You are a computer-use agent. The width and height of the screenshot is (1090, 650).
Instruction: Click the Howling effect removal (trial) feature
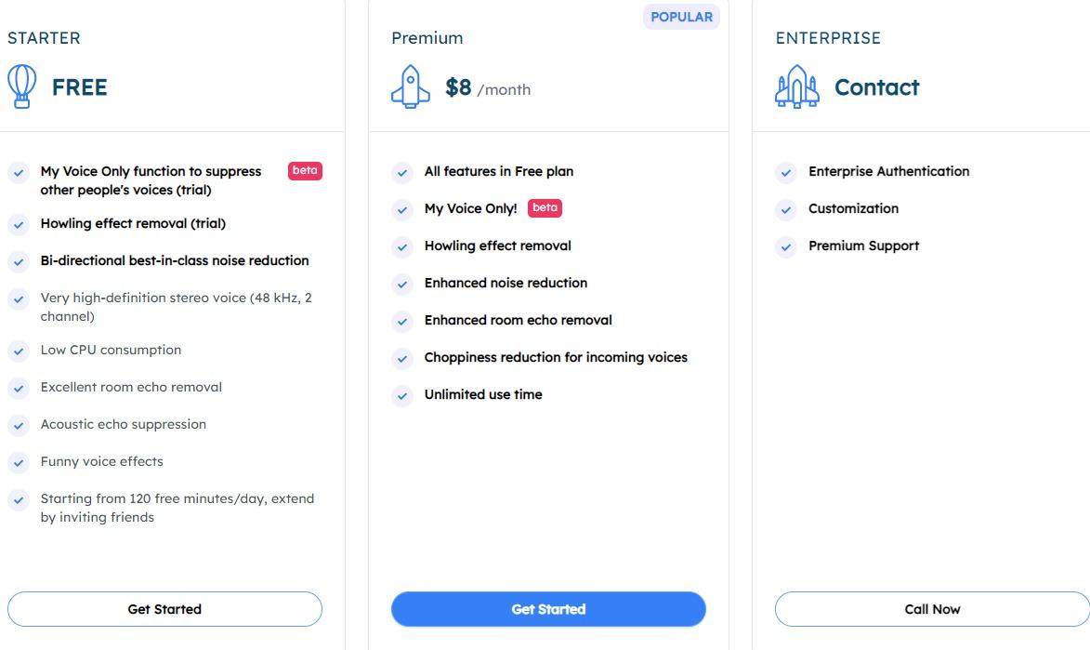[133, 223]
